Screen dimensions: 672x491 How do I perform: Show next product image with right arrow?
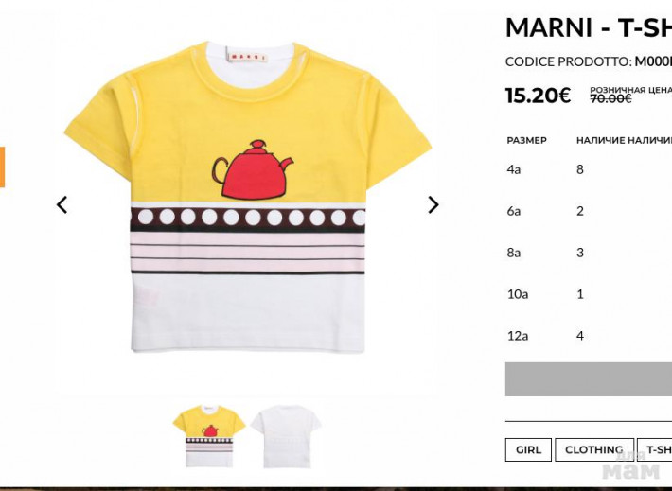point(433,204)
